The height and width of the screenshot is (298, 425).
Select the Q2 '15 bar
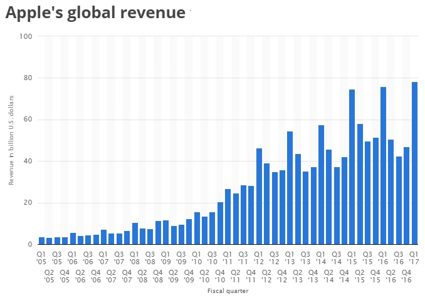click(360, 184)
